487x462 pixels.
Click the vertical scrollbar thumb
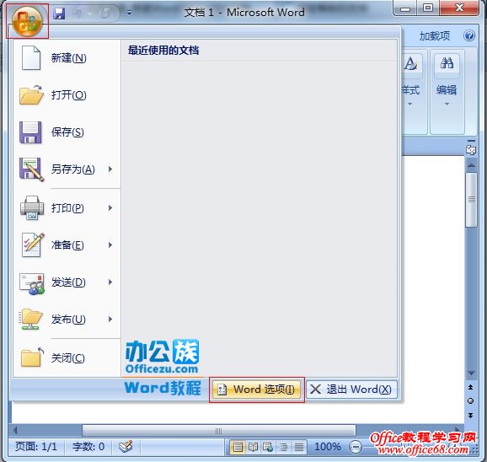click(x=471, y=200)
